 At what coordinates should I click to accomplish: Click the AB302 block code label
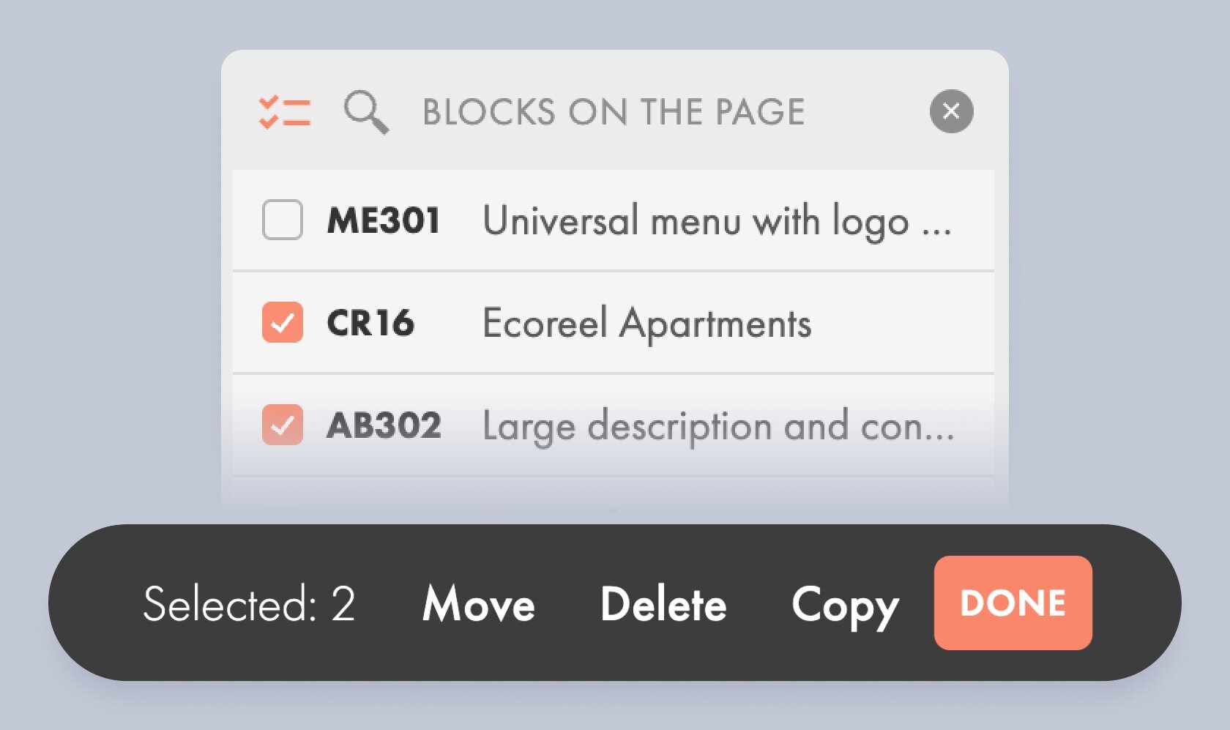point(384,425)
